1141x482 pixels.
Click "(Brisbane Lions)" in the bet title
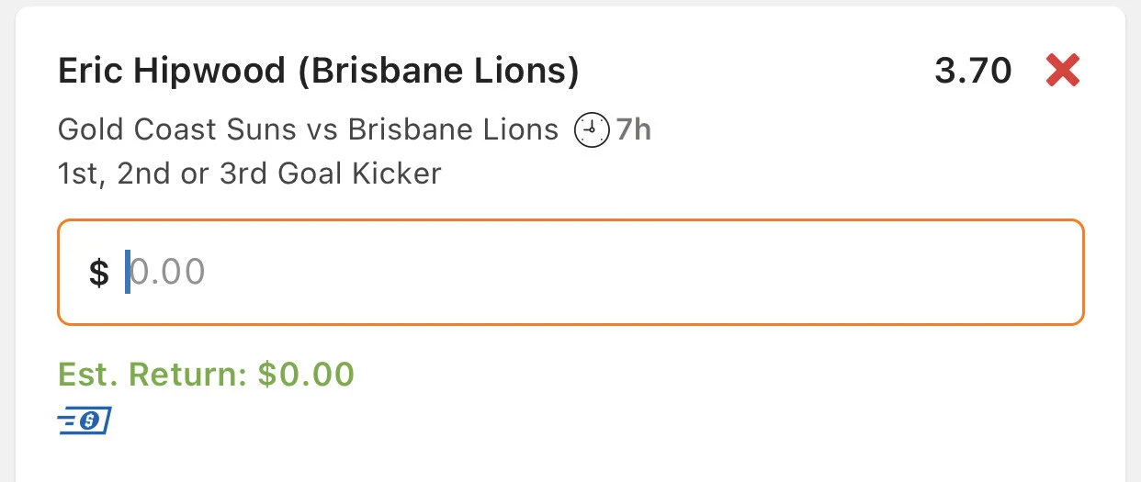click(438, 72)
